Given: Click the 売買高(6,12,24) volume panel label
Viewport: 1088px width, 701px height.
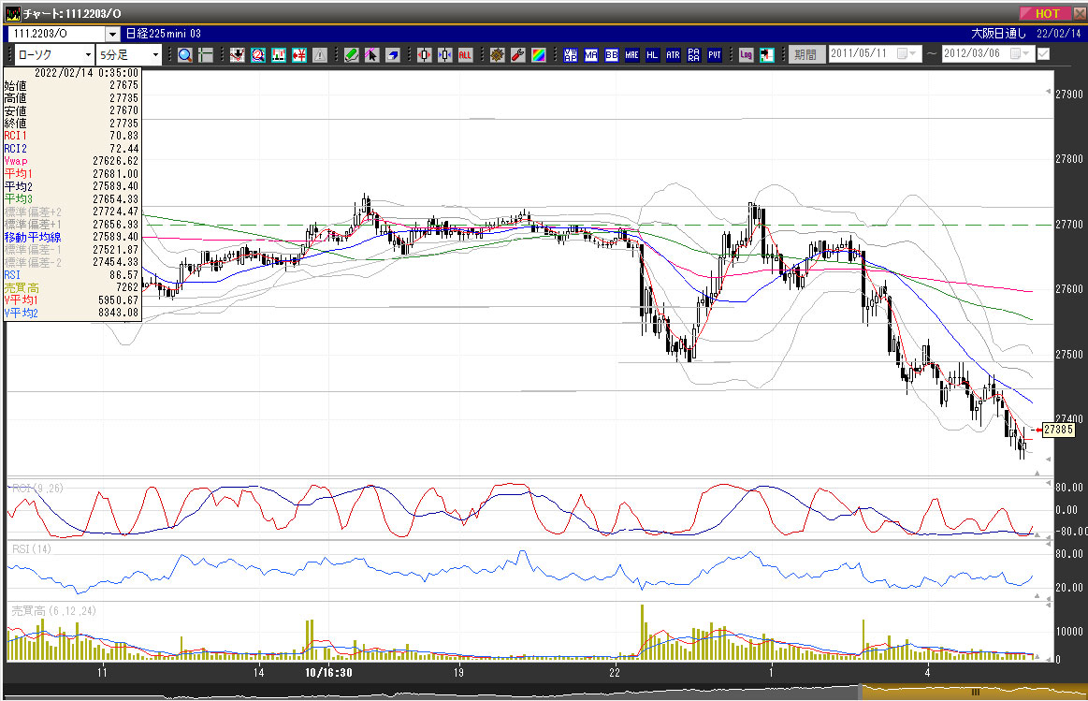Looking at the screenshot, I should coord(53,611).
